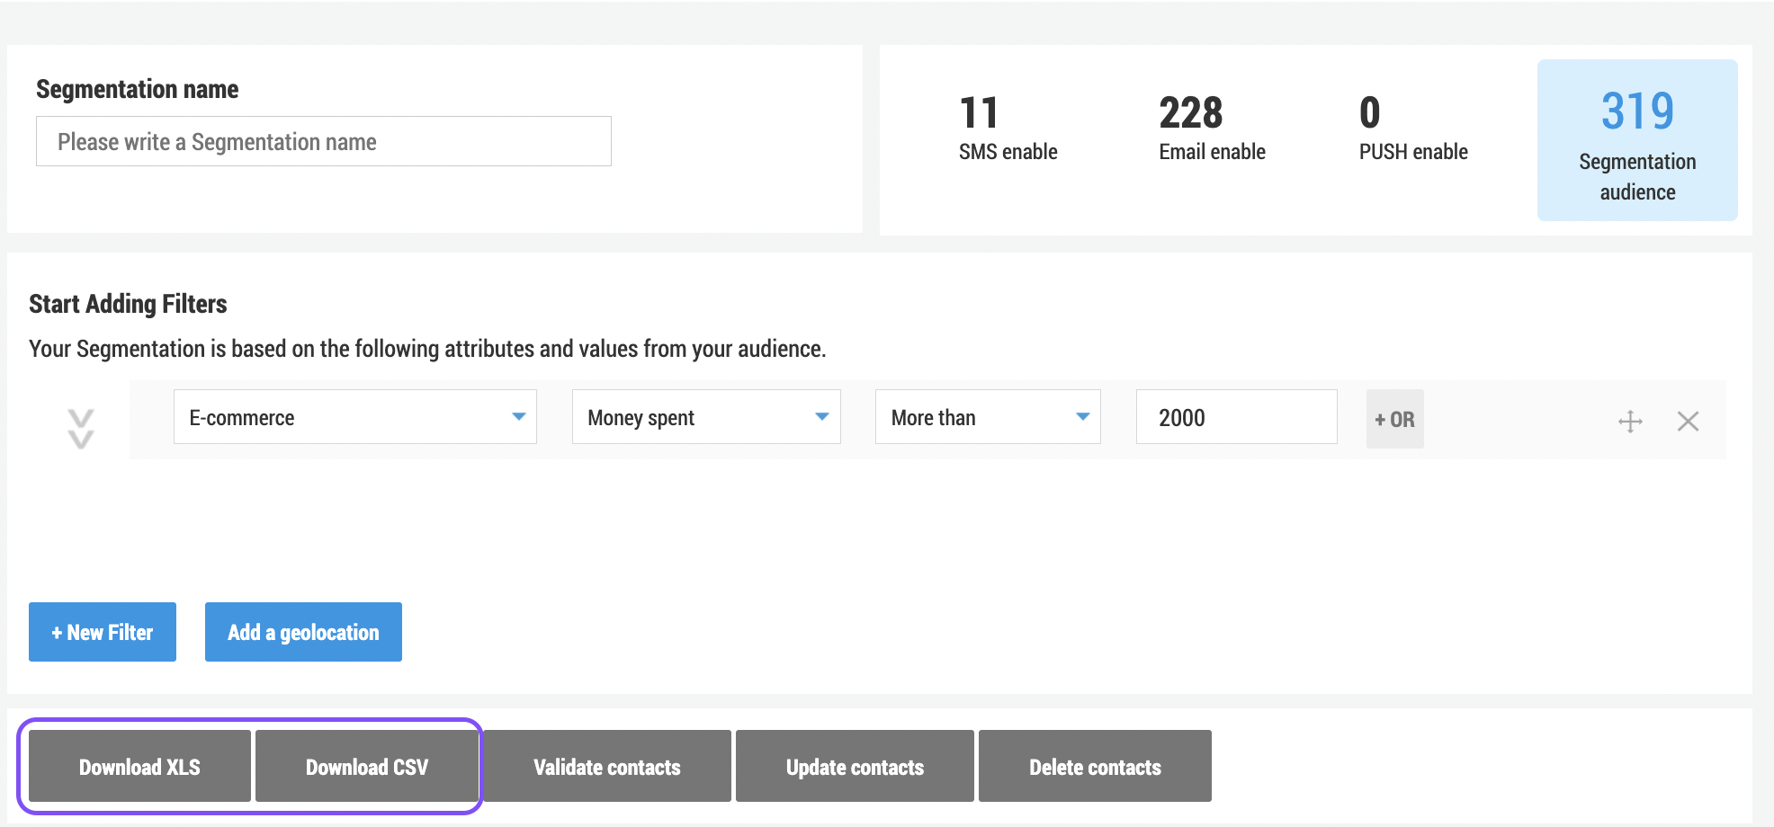Click the Start Adding Filters heading

(x=128, y=304)
